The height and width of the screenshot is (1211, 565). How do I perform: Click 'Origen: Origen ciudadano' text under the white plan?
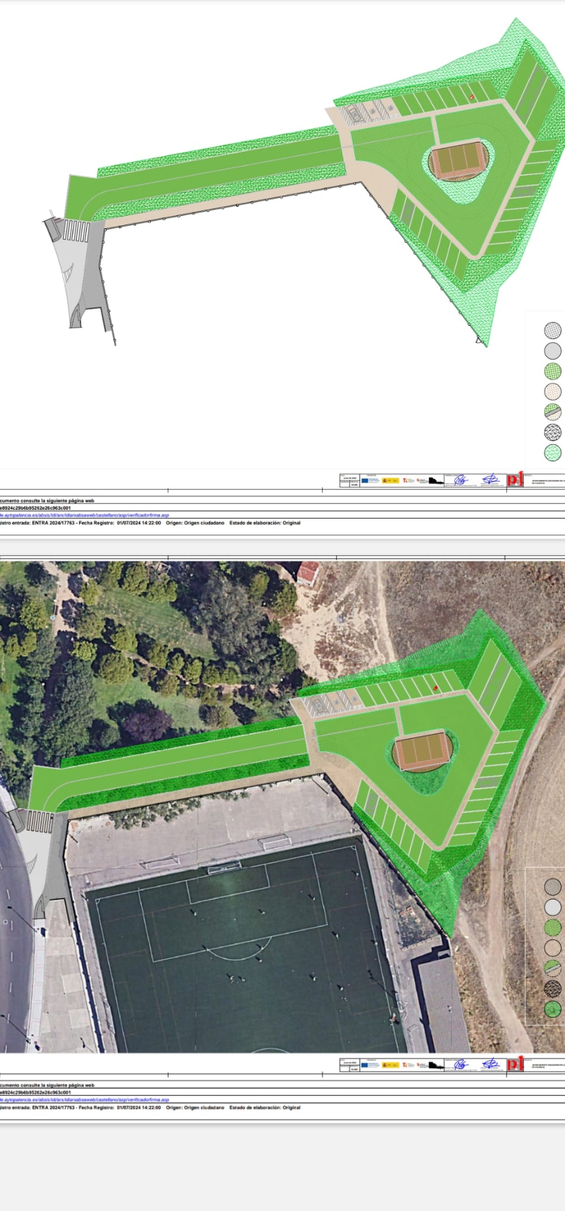[195, 523]
